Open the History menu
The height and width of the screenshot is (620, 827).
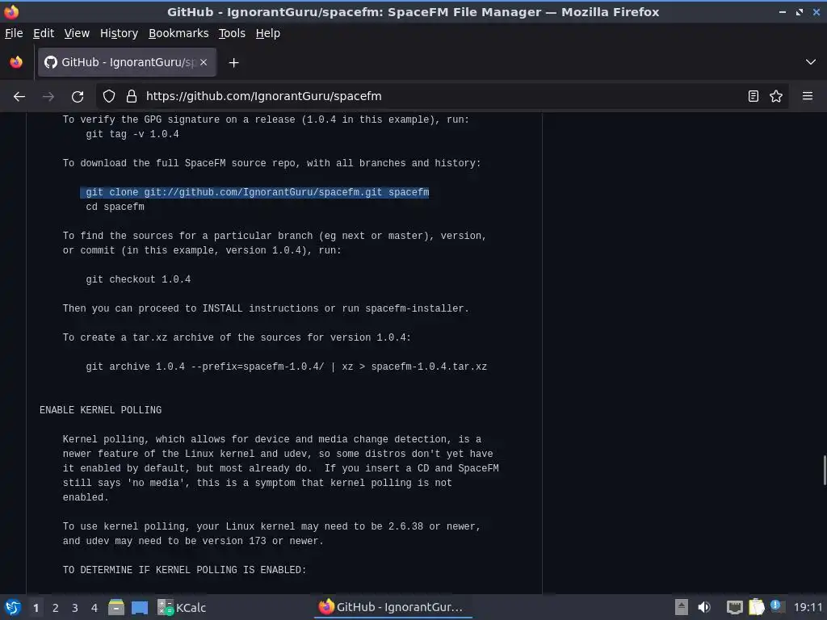pos(119,33)
